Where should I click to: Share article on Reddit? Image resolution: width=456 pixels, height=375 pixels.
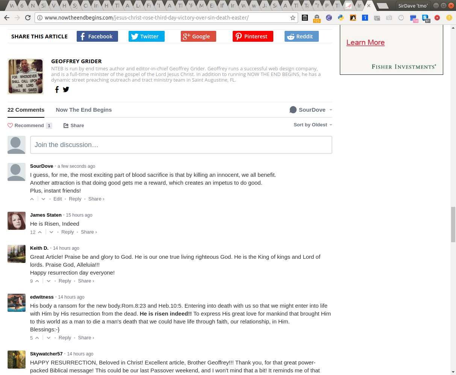point(301,36)
